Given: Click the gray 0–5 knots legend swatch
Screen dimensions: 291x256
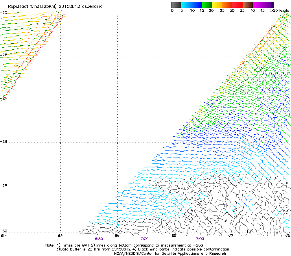Looking at the screenshot, I should 176,5.
